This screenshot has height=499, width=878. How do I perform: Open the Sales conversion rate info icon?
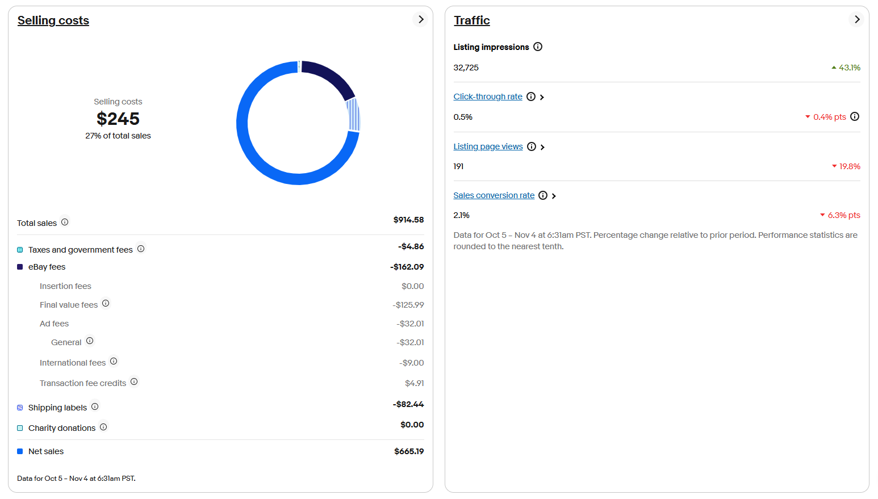[x=543, y=195]
